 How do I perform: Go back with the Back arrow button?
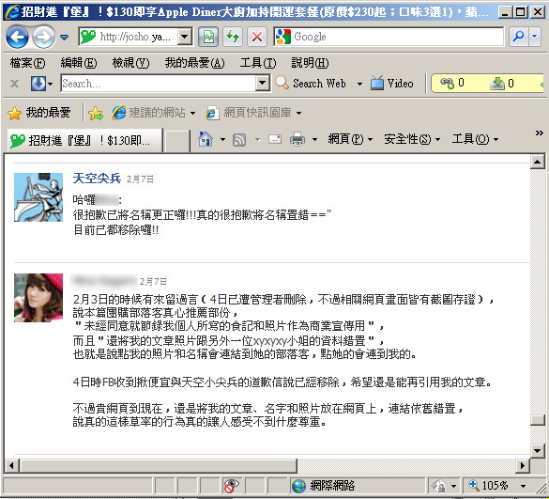point(17,37)
